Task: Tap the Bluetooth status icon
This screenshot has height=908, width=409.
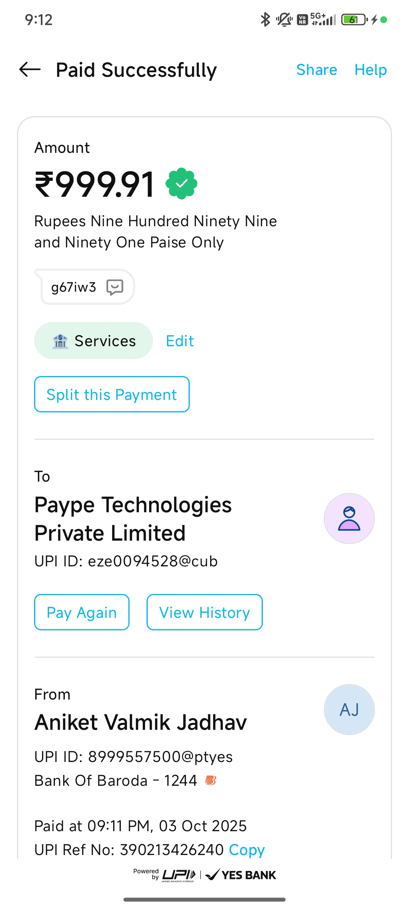Action: point(265,20)
